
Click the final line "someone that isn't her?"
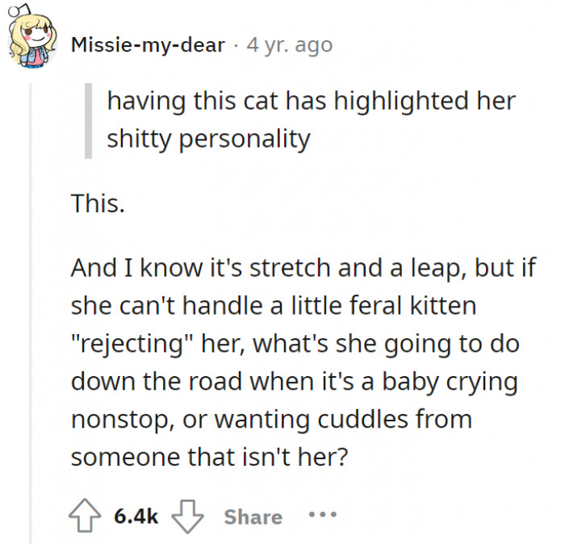tap(209, 458)
